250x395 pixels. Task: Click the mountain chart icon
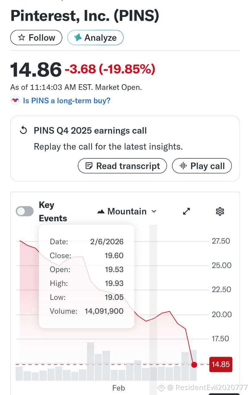101,212
